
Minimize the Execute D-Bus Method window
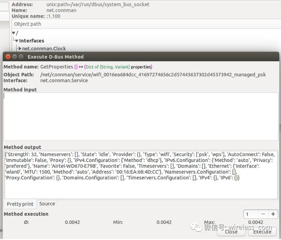[15, 57]
